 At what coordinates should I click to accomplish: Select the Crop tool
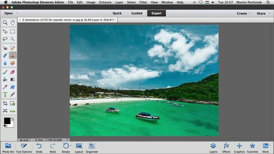pyautogui.click(x=5, y=104)
